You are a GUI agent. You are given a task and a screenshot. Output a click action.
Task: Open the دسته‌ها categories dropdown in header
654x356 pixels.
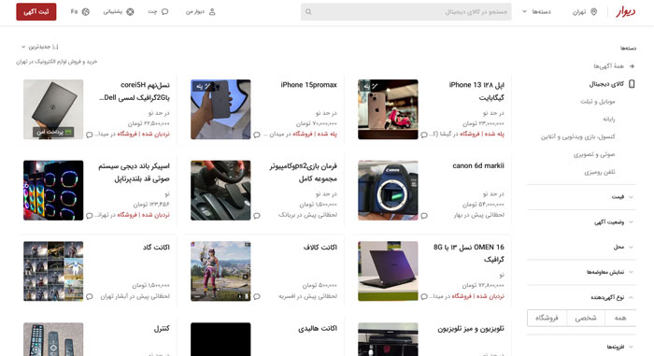[537, 12]
